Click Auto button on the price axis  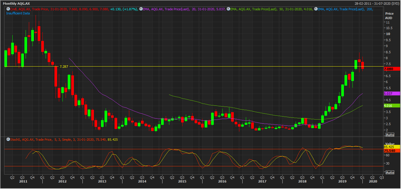(389, 135)
